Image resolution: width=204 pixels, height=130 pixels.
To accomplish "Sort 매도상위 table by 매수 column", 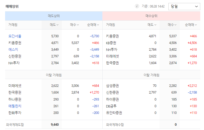I will (75, 25).
